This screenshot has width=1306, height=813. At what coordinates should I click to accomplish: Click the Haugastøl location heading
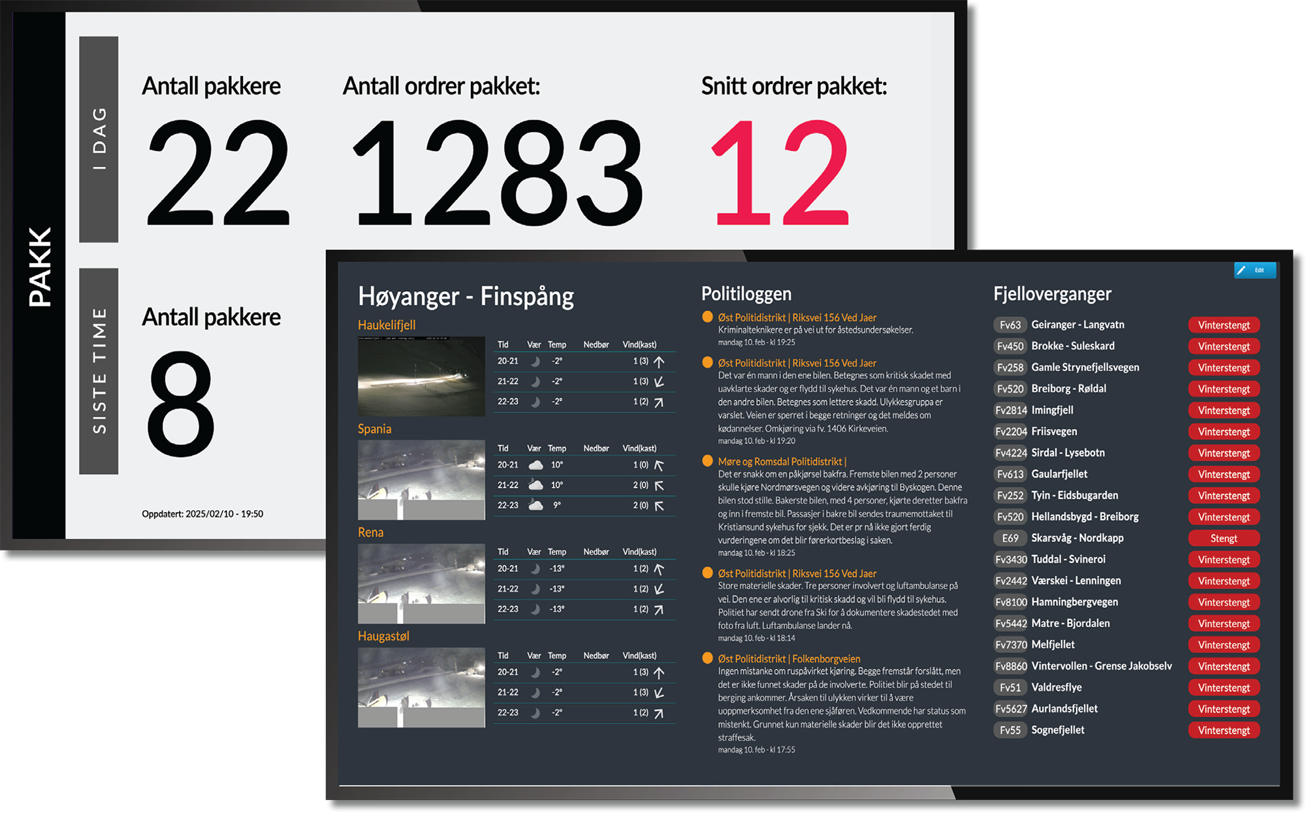[383, 636]
